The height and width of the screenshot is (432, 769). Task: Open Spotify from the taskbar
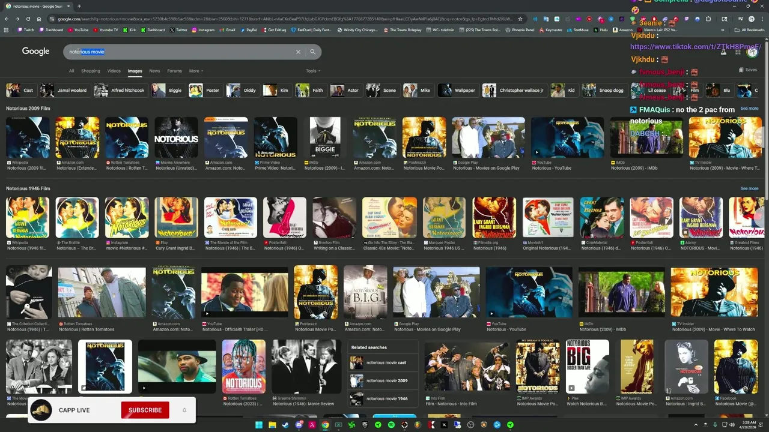tap(391, 425)
